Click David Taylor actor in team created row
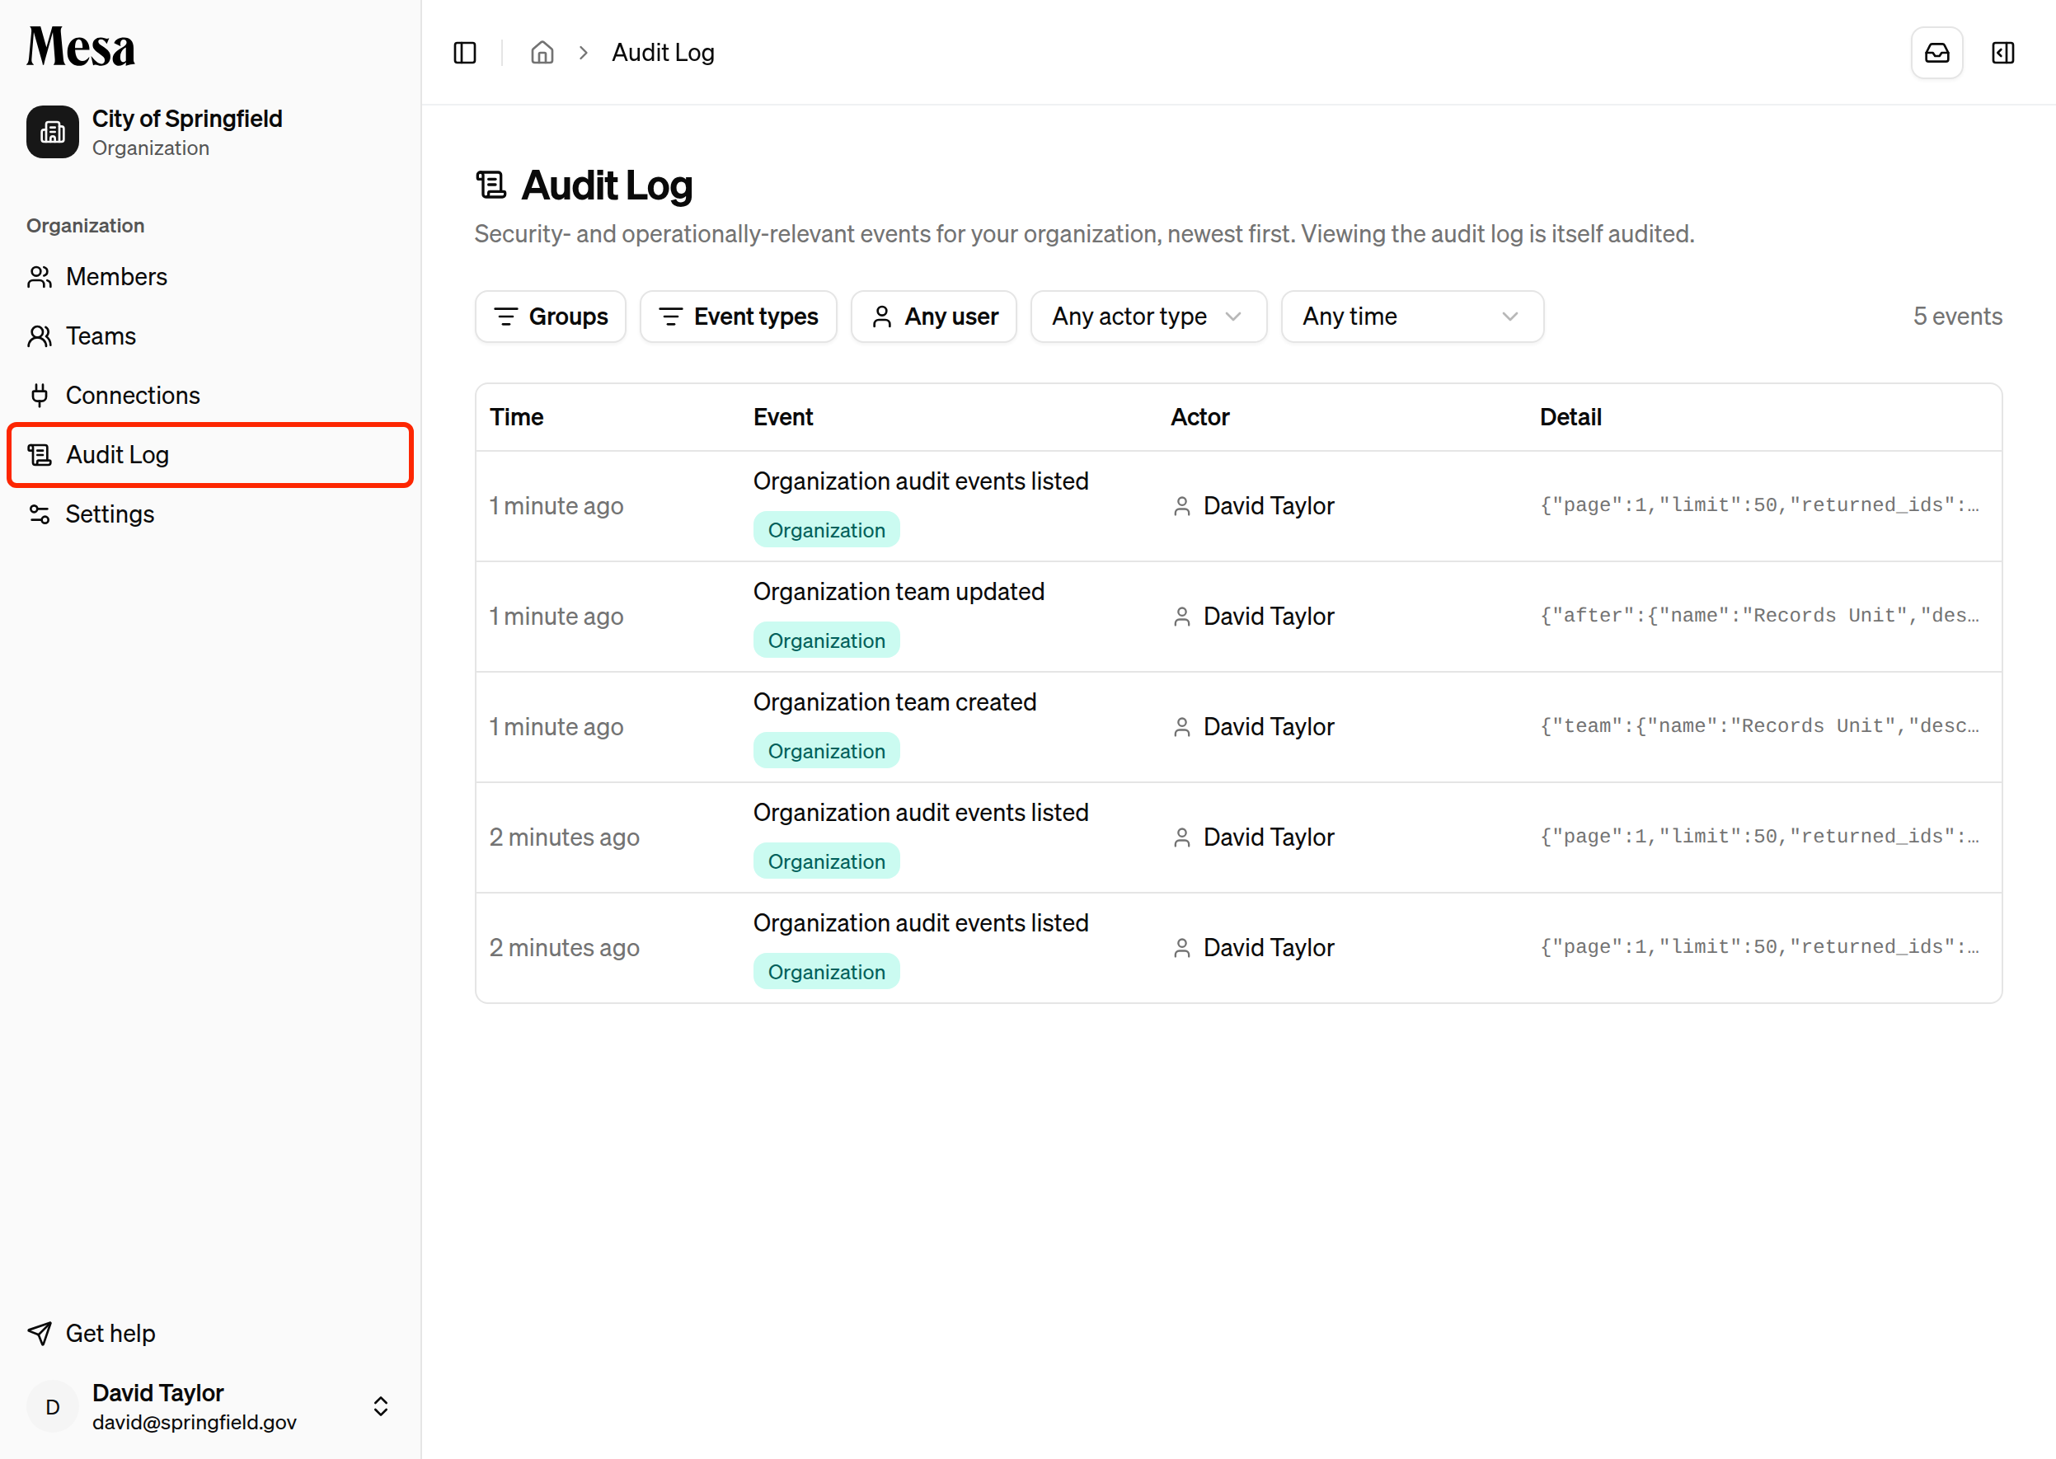Image resolution: width=2056 pixels, height=1459 pixels. pos(1268,727)
